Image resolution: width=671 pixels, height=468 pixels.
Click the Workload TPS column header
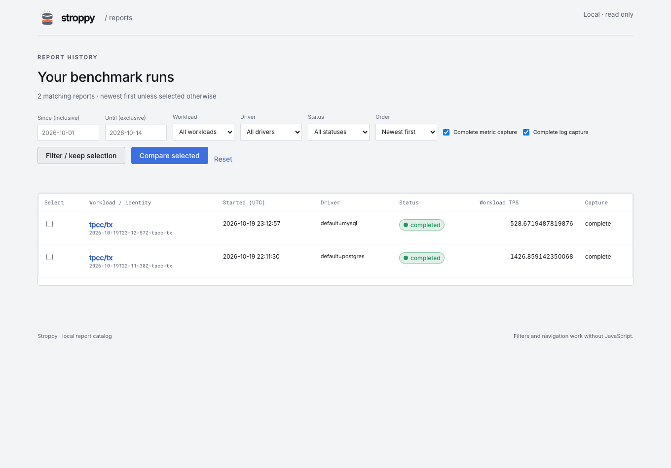(x=499, y=202)
